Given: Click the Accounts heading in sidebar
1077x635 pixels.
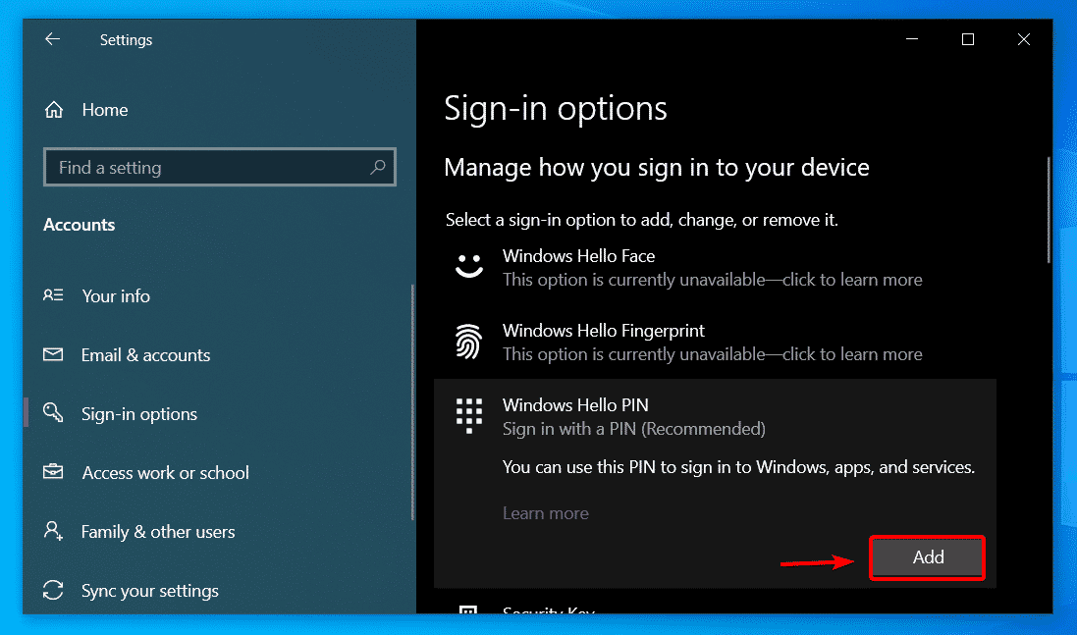Looking at the screenshot, I should point(79,225).
